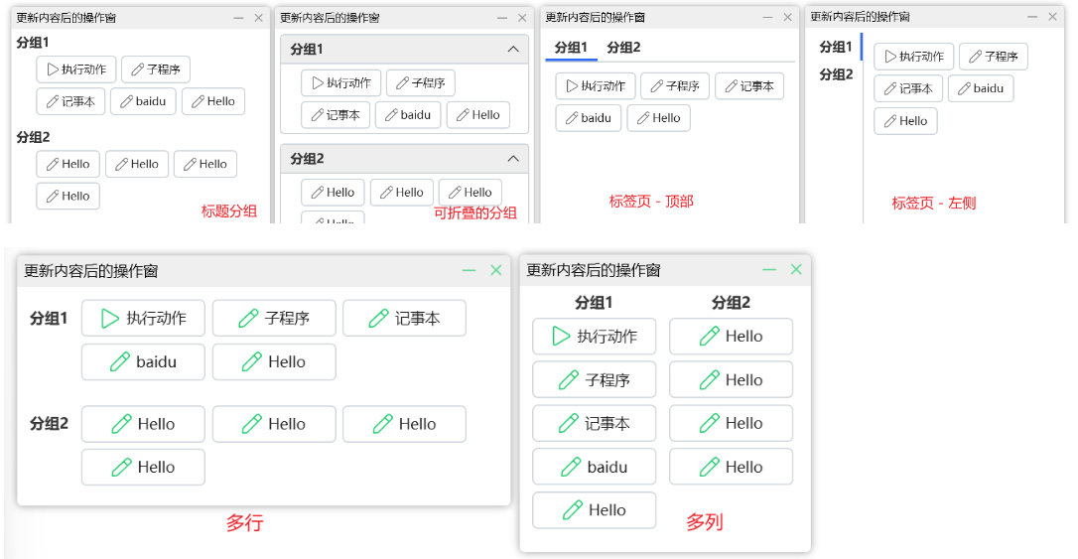Image resolution: width=1078 pixels, height=559 pixels.
Task: Select 分组1 tab in 标签页-顶部 window
Action: click(x=571, y=48)
